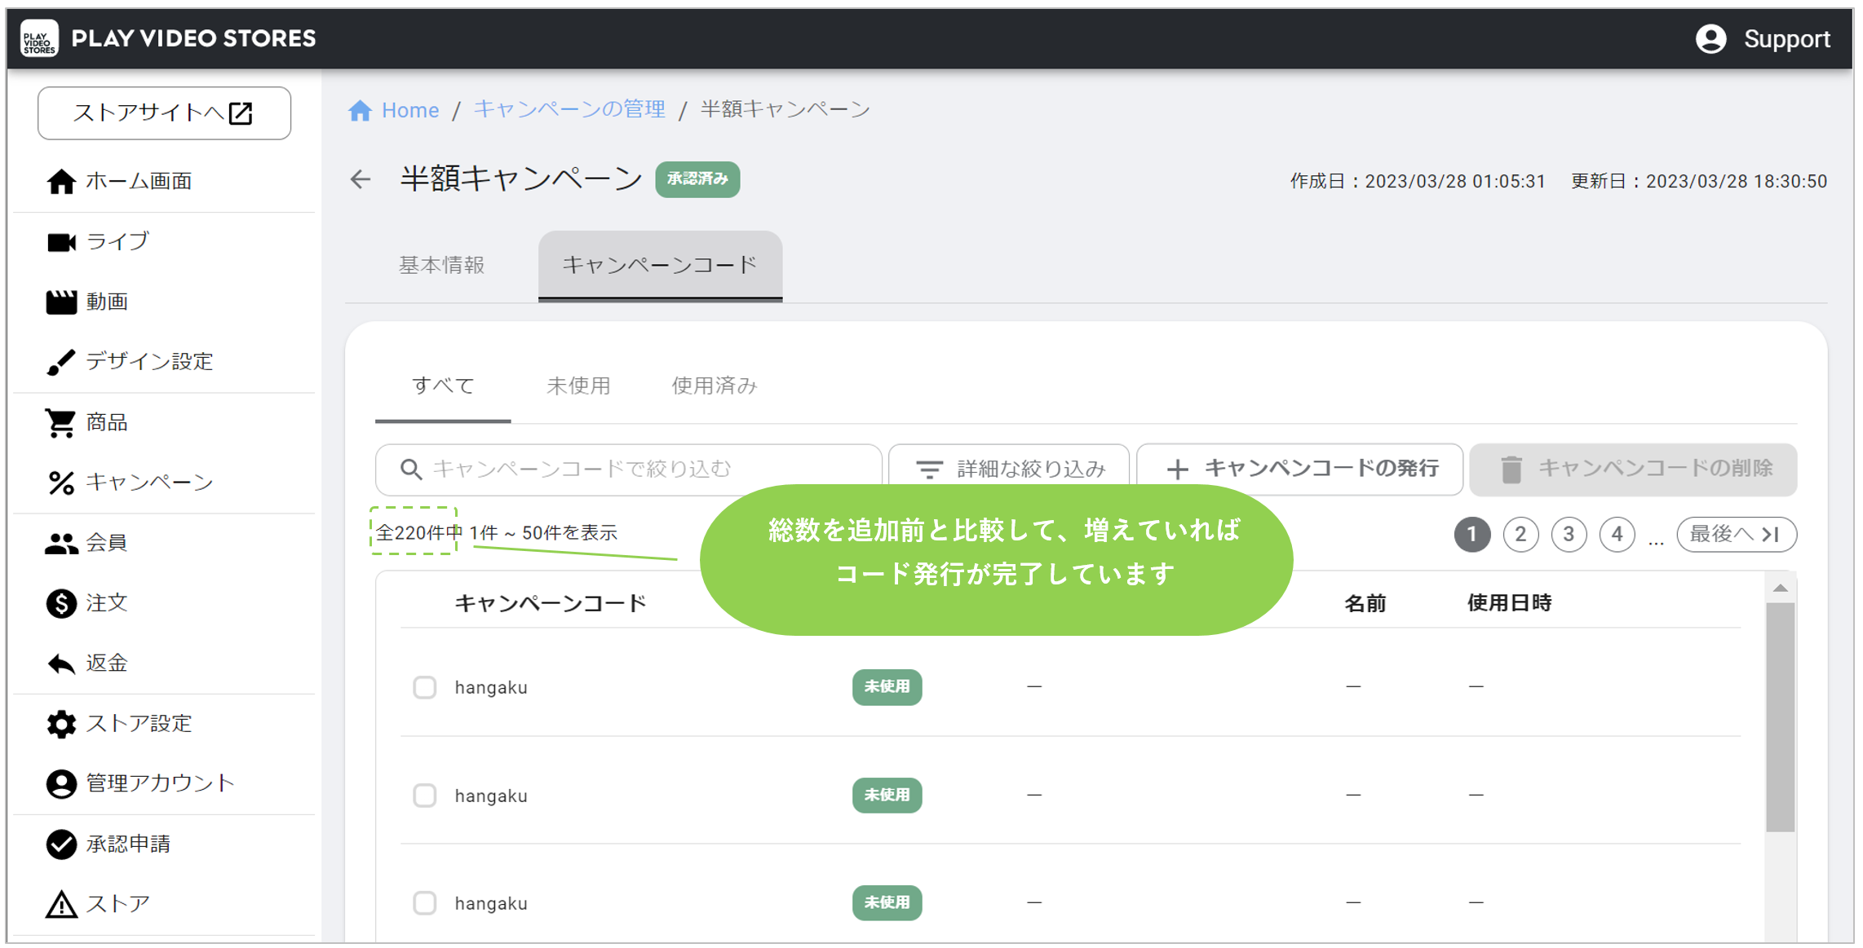Click the 半額キャンペーン breadcrumb text
Screen dimensions: 1863x948
pos(785,109)
